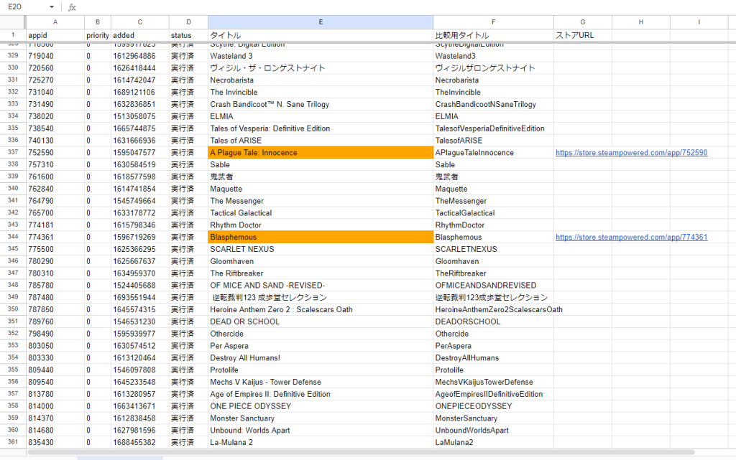Click the fx function icon
736x460 pixels.
72,7
